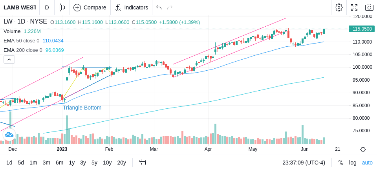Screen dimensions: 377x170
Task: Click the 100.0000 price axis label
Action: coord(362,67)
